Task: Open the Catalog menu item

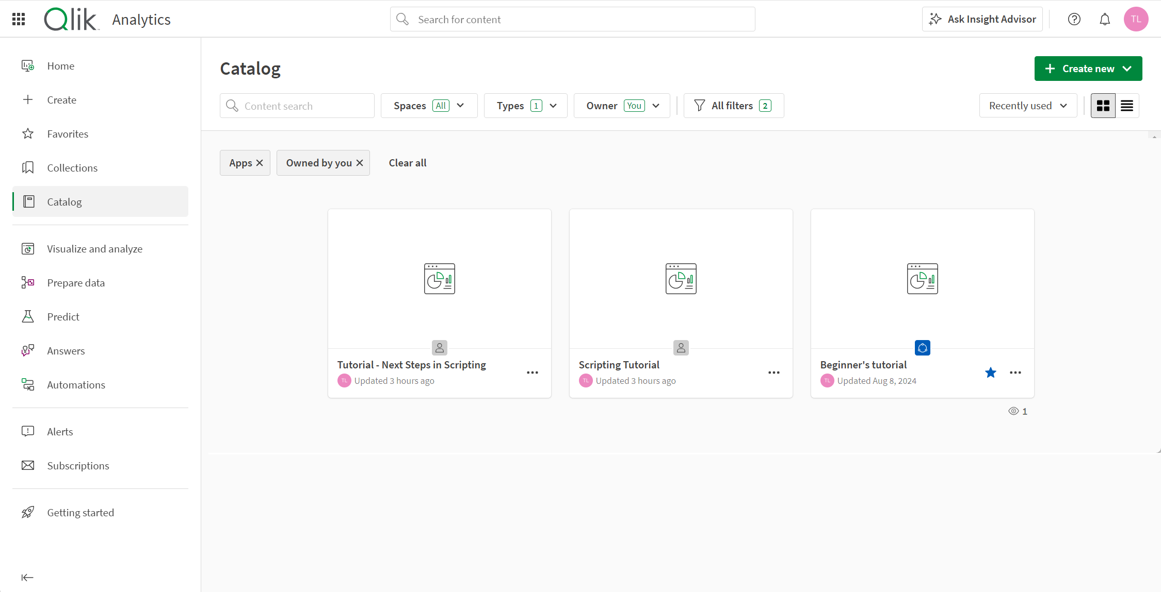Action: (64, 201)
